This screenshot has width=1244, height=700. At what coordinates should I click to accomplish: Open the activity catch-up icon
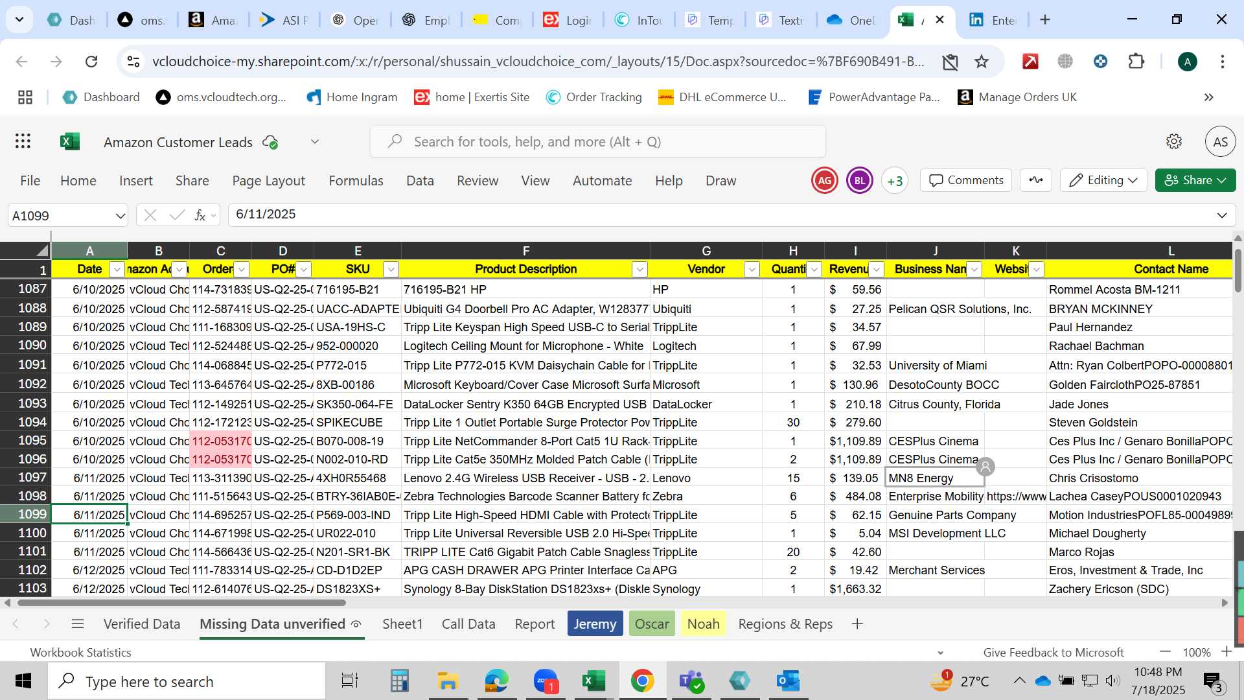point(1036,180)
